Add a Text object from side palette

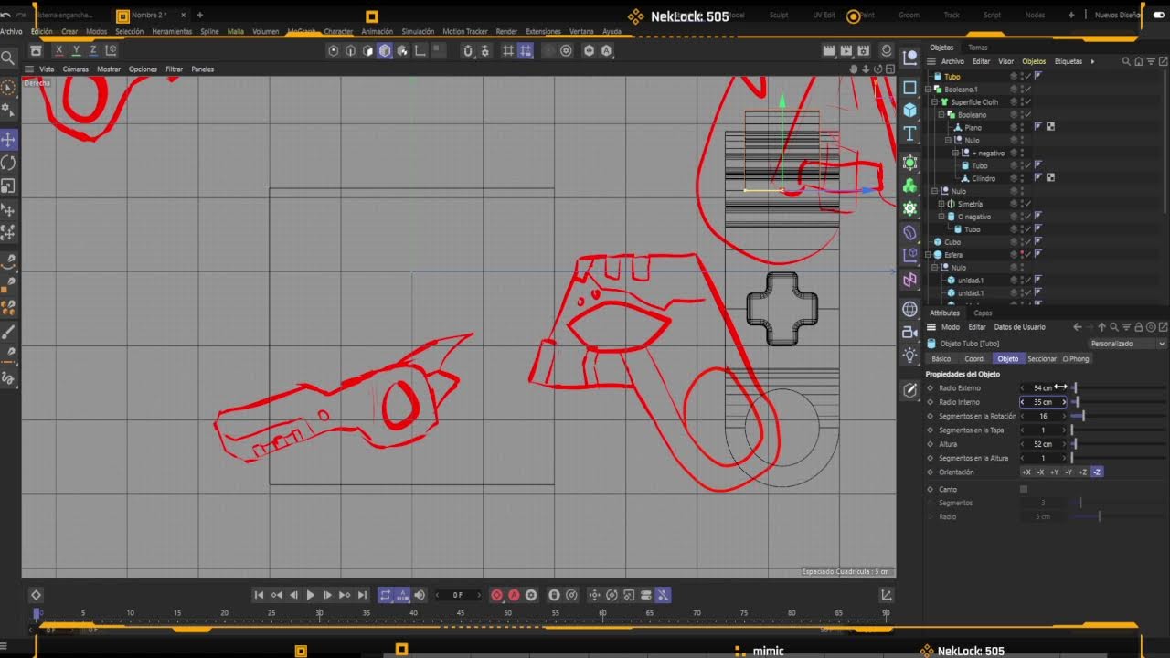pyautogui.click(x=909, y=133)
